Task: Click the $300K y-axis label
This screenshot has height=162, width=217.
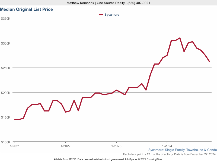Action: pos(6,43)
